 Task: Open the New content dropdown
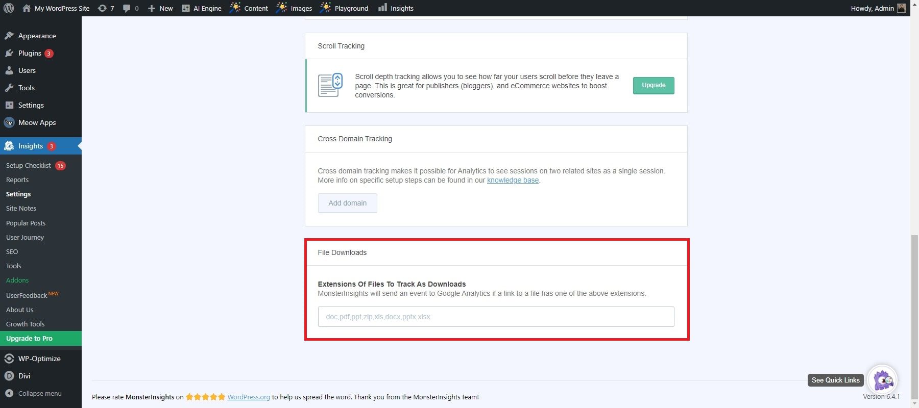(160, 8)
